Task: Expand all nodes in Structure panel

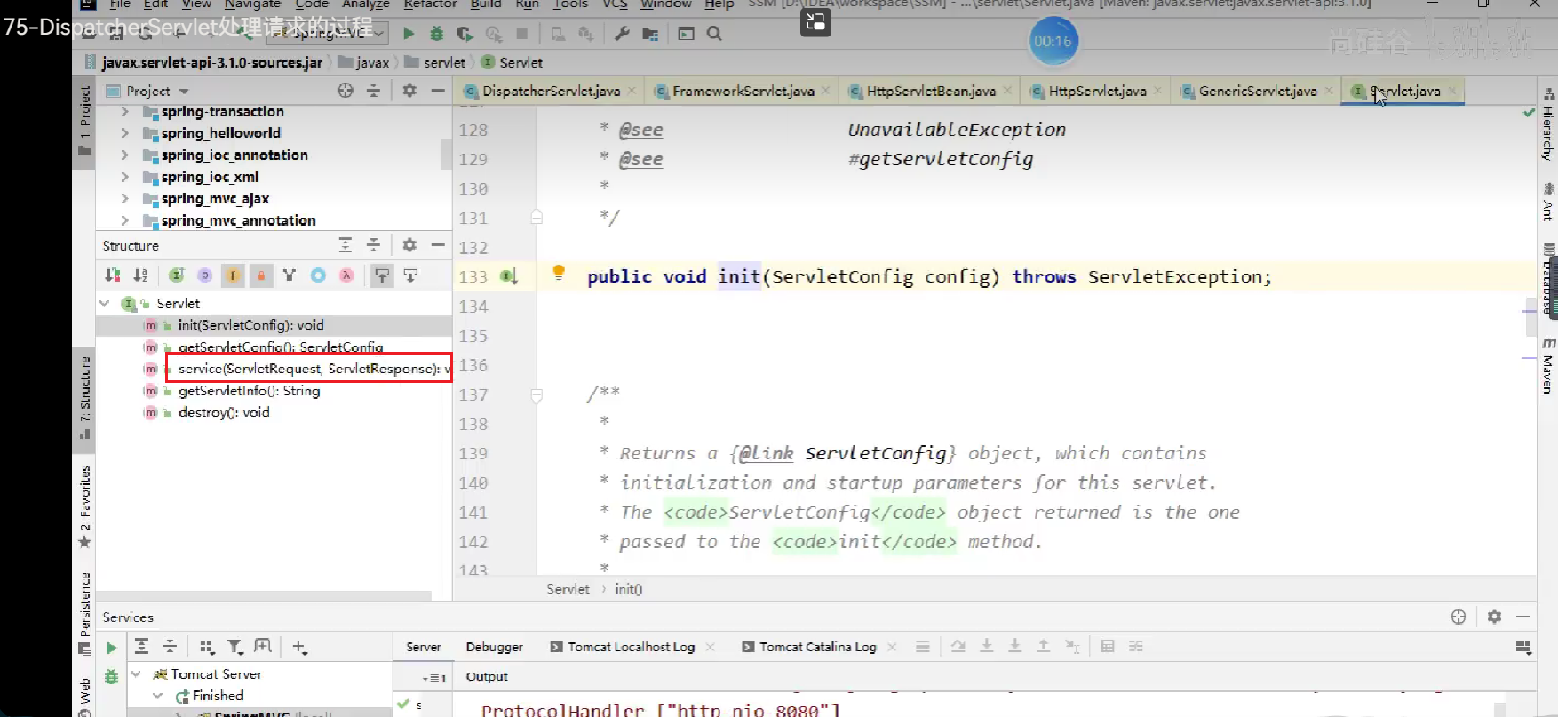Action: (x=346, y=245)
